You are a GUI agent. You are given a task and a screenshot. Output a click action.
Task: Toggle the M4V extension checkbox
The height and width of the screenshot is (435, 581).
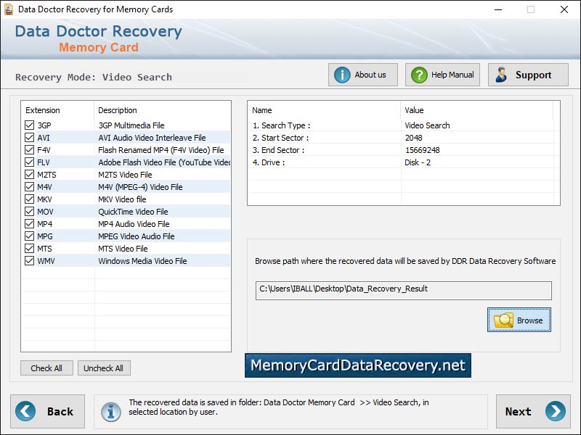click(x=29, y=187)
